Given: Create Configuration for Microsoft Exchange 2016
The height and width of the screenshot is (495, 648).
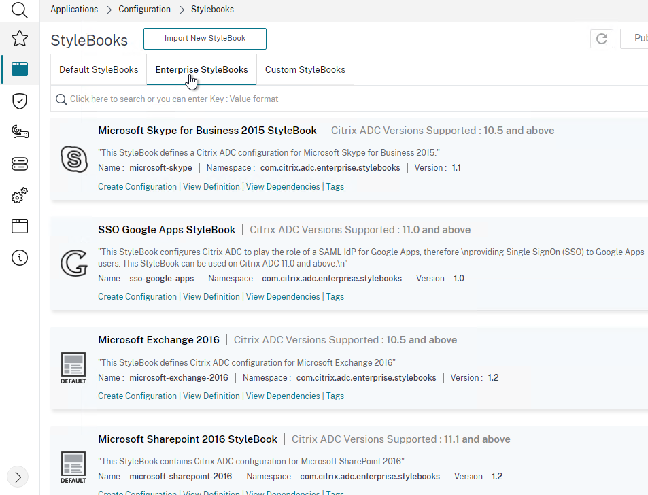Looking at the screenshot, I should tap(137, 396).
